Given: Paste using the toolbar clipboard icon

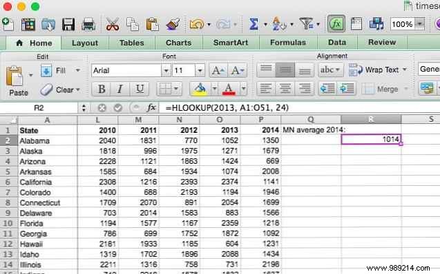Looking at the screenshot, I should 153,24.
